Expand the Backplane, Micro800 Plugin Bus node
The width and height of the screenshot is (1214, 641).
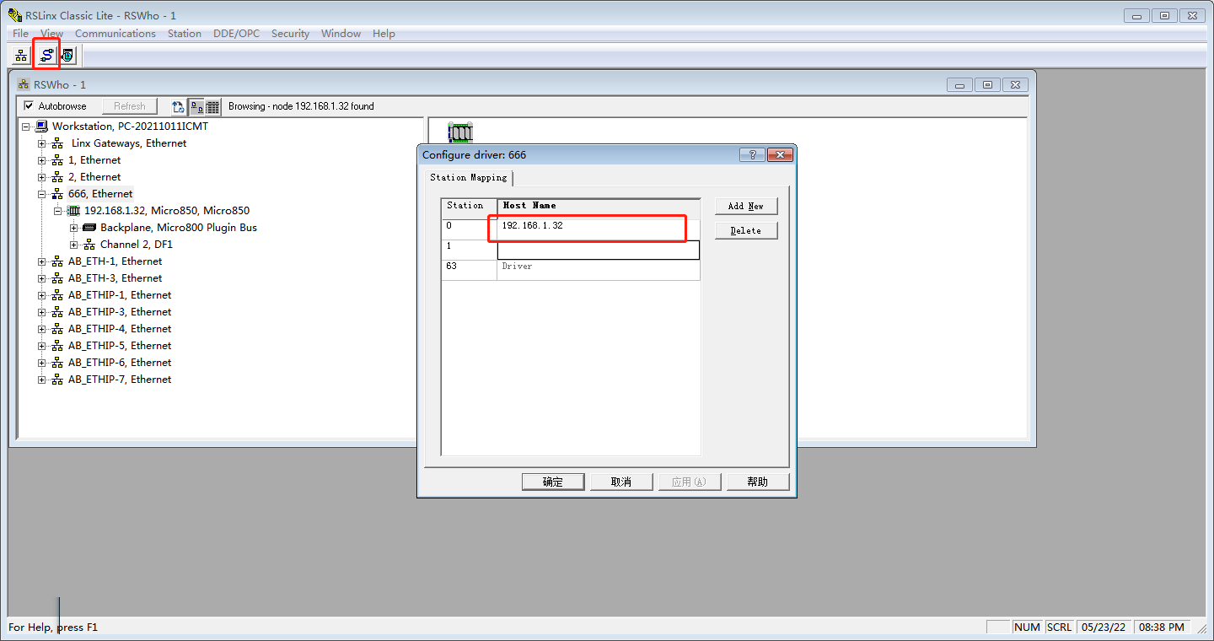coord(74,228)
